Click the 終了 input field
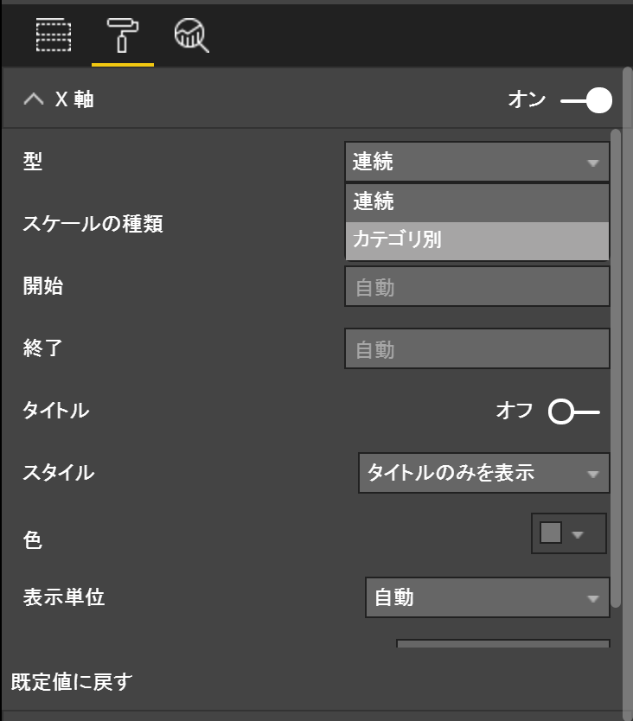Viewport: 633px width, 721px height. click(477, 348)
